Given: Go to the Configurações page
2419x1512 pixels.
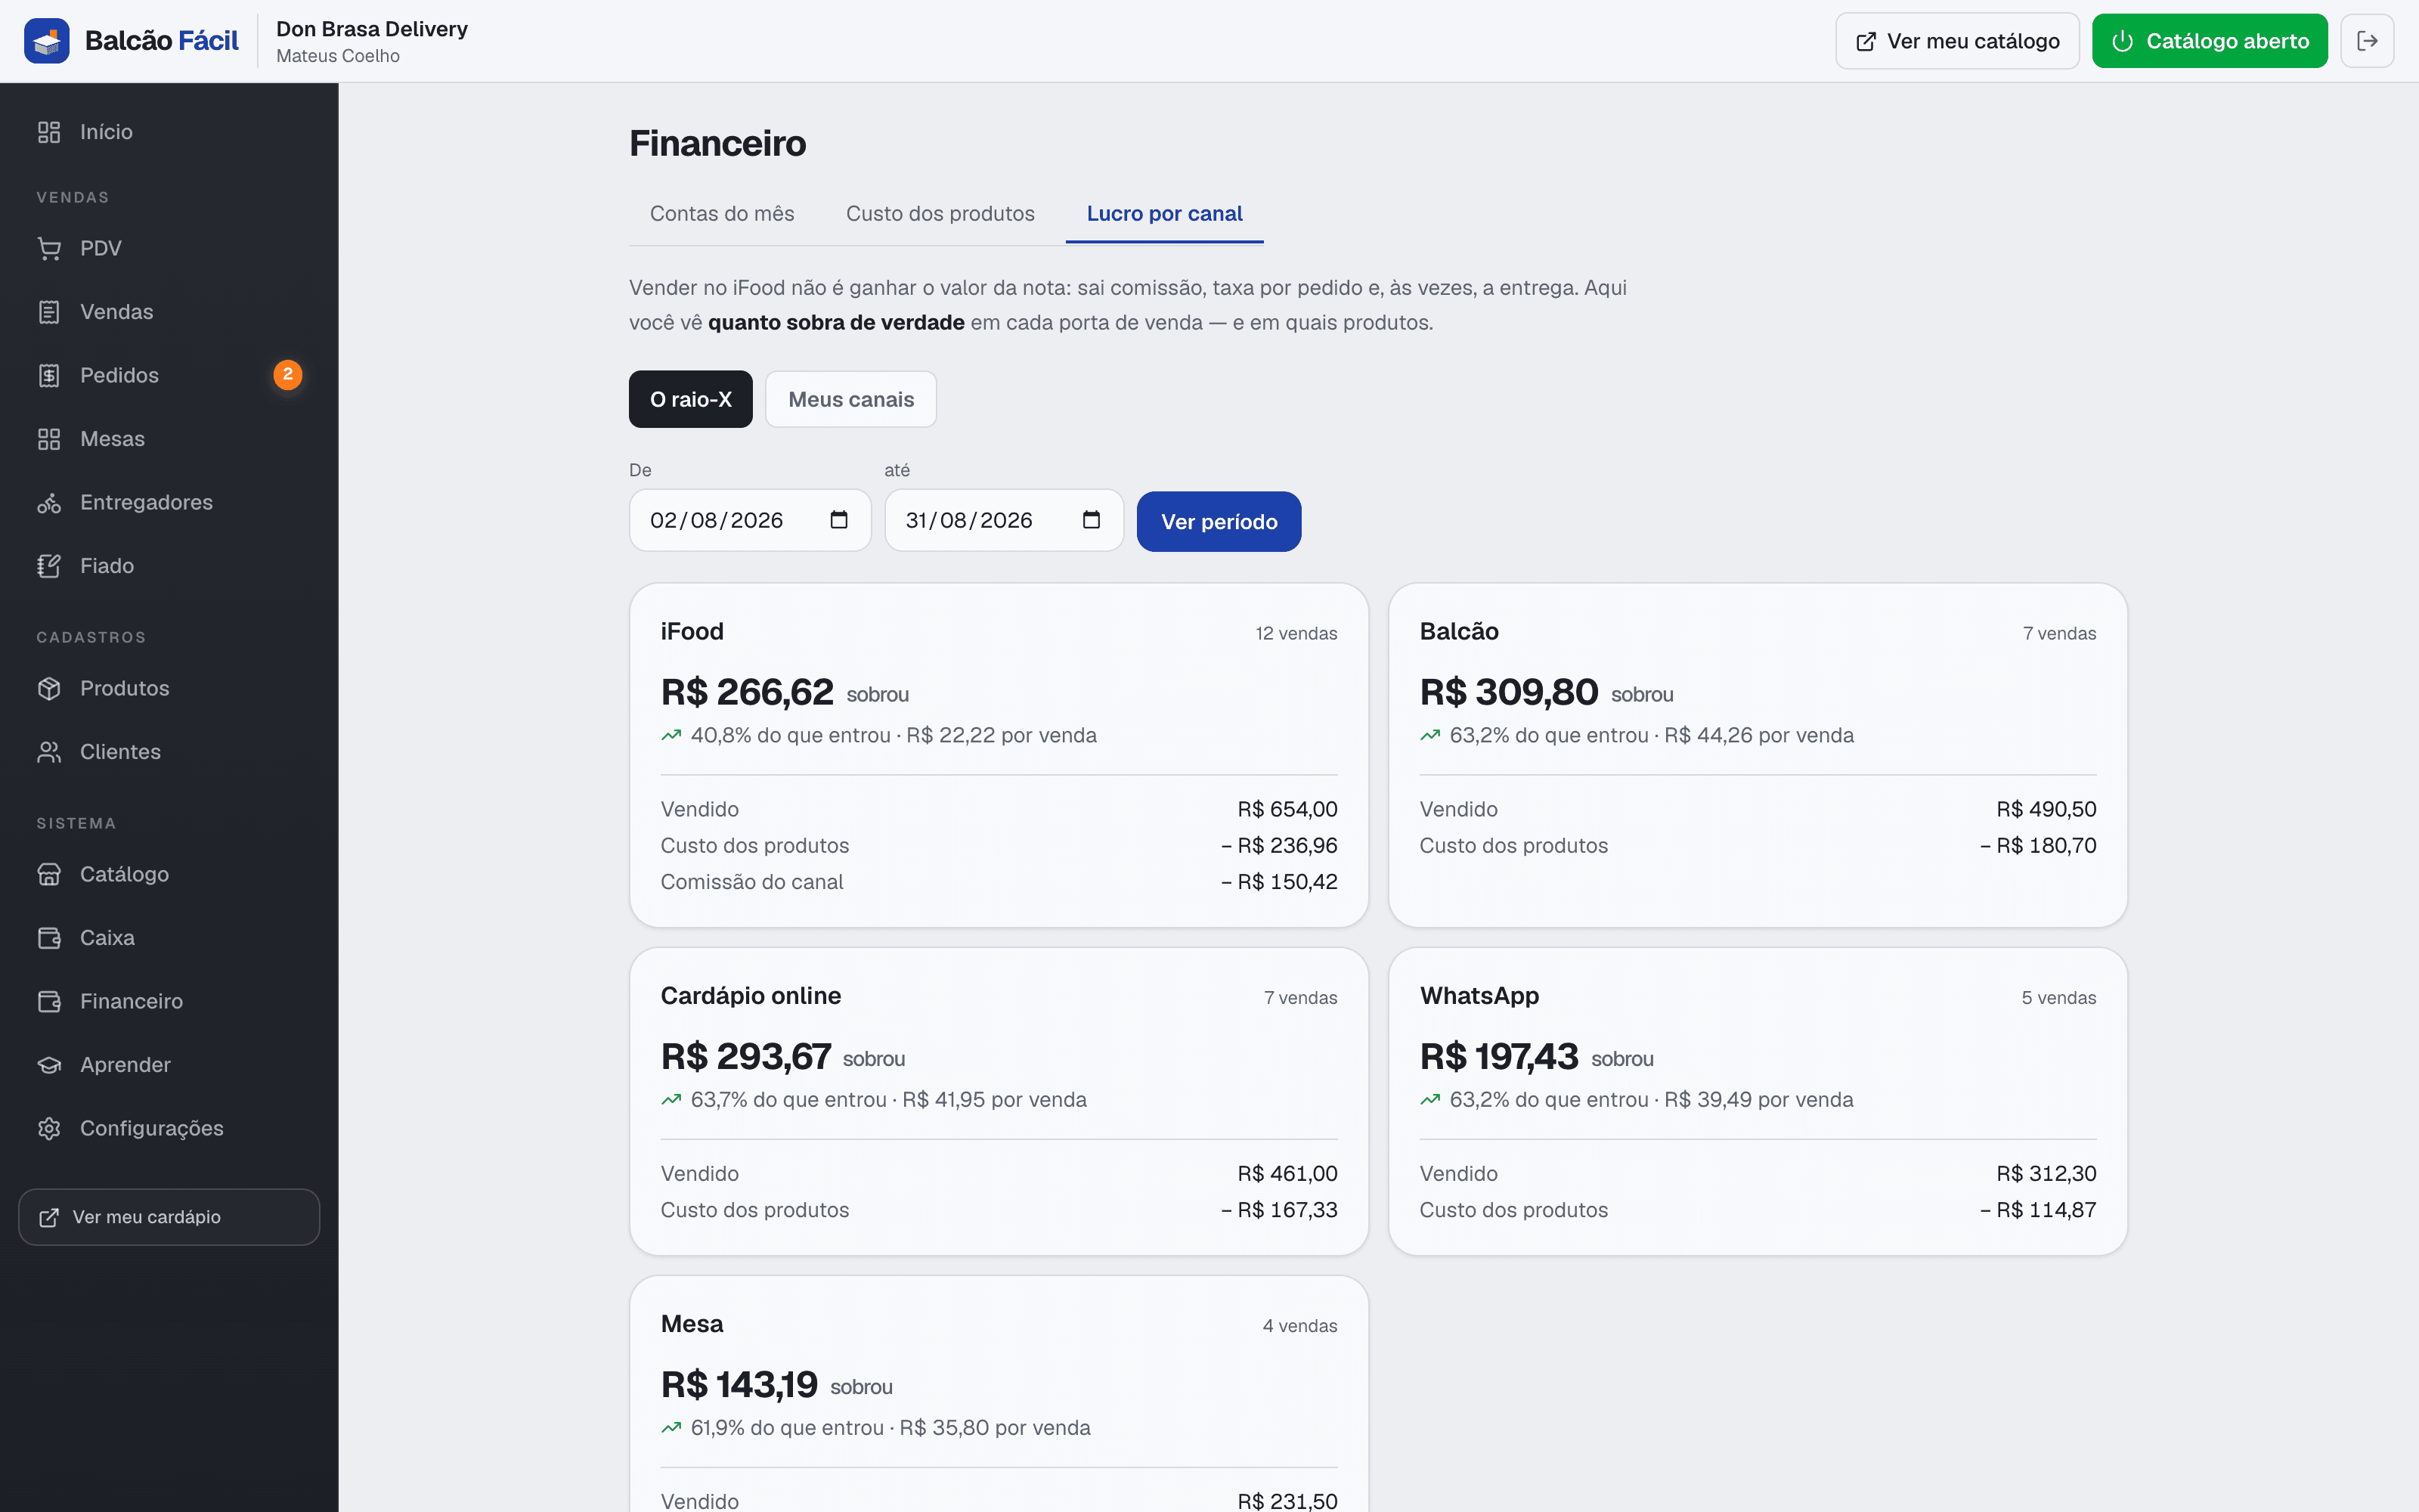Looking at the screenshot, I should (169, 1128).
